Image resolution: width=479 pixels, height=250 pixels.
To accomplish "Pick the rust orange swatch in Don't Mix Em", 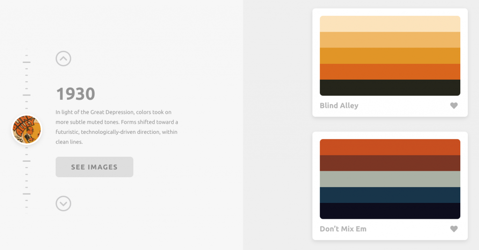I will (x=390, y=147).
